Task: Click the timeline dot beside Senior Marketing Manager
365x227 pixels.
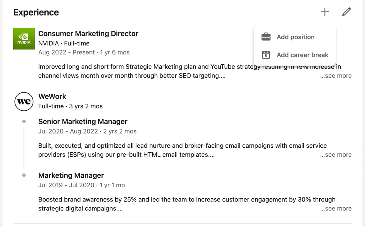Action: point(24,121)
